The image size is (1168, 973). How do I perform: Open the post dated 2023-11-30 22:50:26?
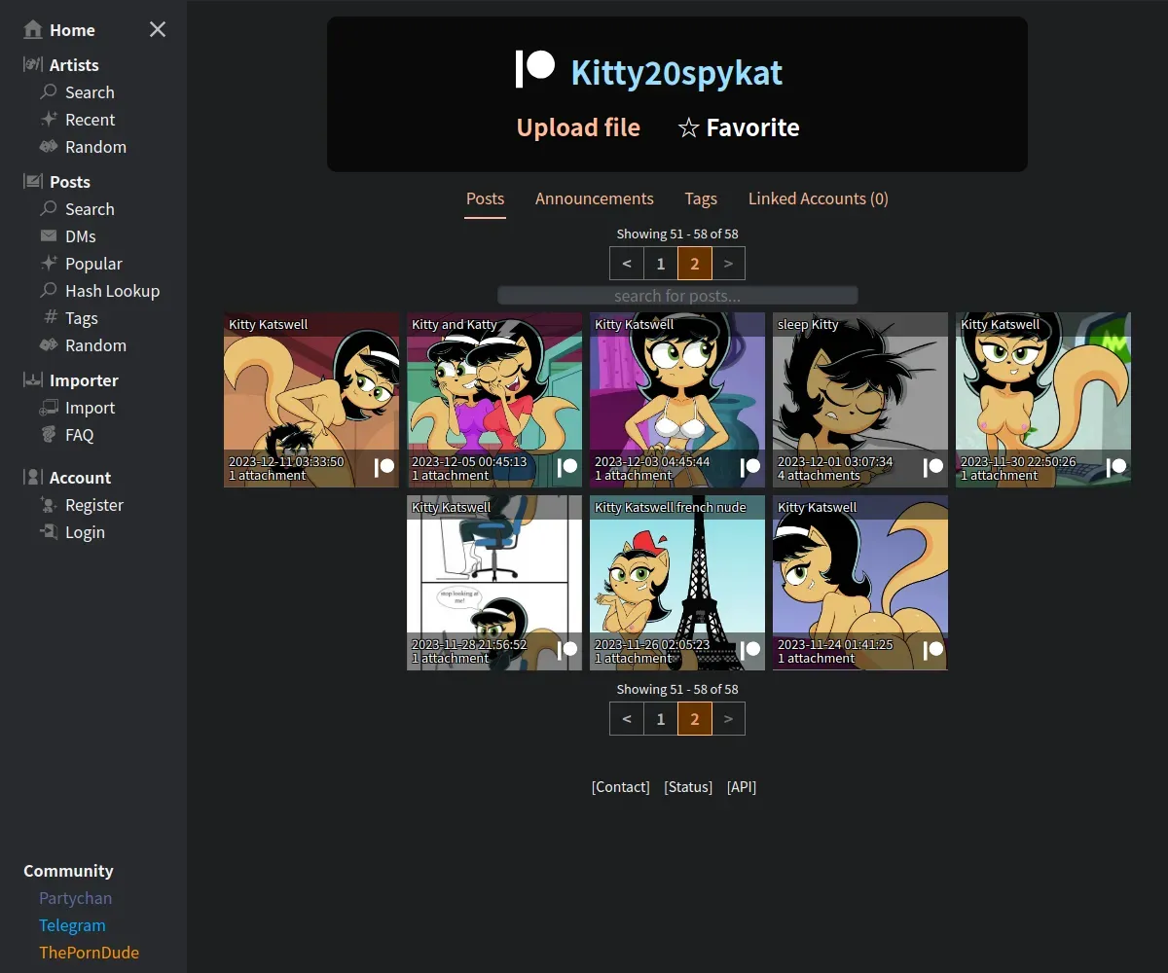[x=1043, y=400]
